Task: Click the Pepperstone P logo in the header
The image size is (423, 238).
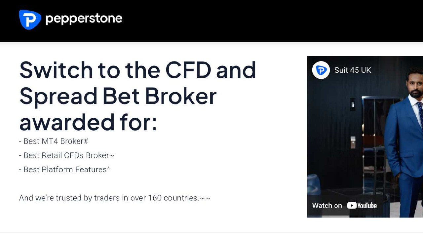Action: (x=30, y=19)
